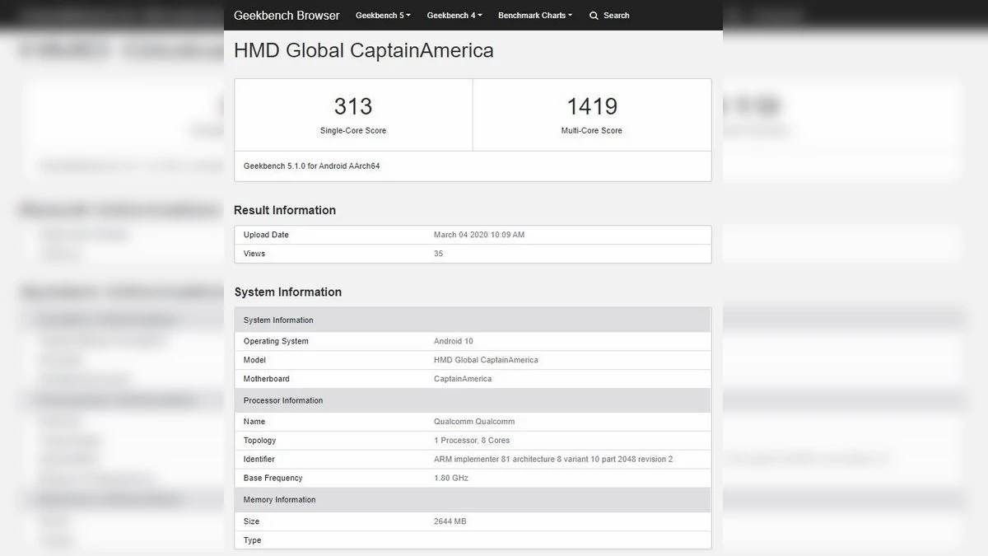The image size is (988, 556).
Task: Select the 313 Single-Core Score value
Action: click(352, 106)
